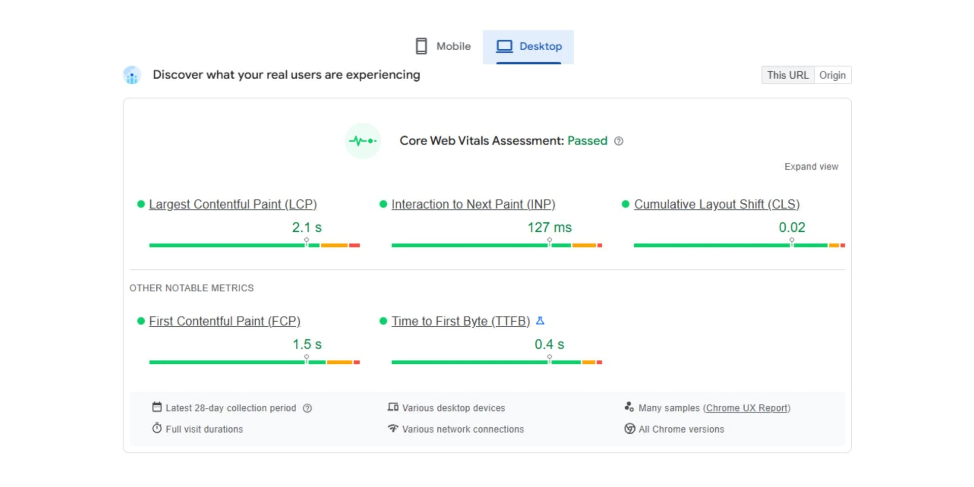Click the mobile phone icon on the Mobile tab
974x487 pixels.
pyautogui.click(x=421, y=45)
